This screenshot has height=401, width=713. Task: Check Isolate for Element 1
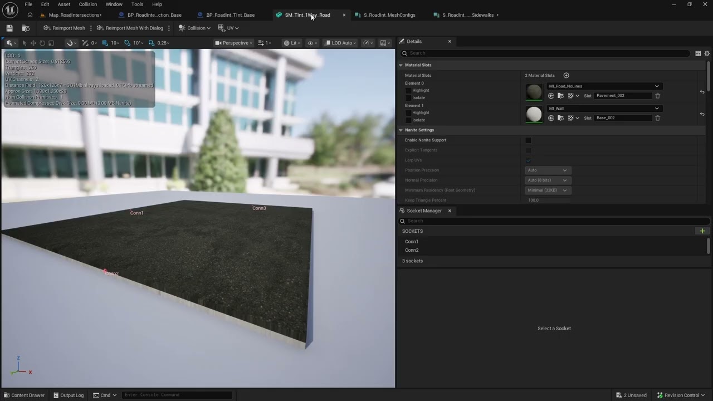[x=408, y=120]
